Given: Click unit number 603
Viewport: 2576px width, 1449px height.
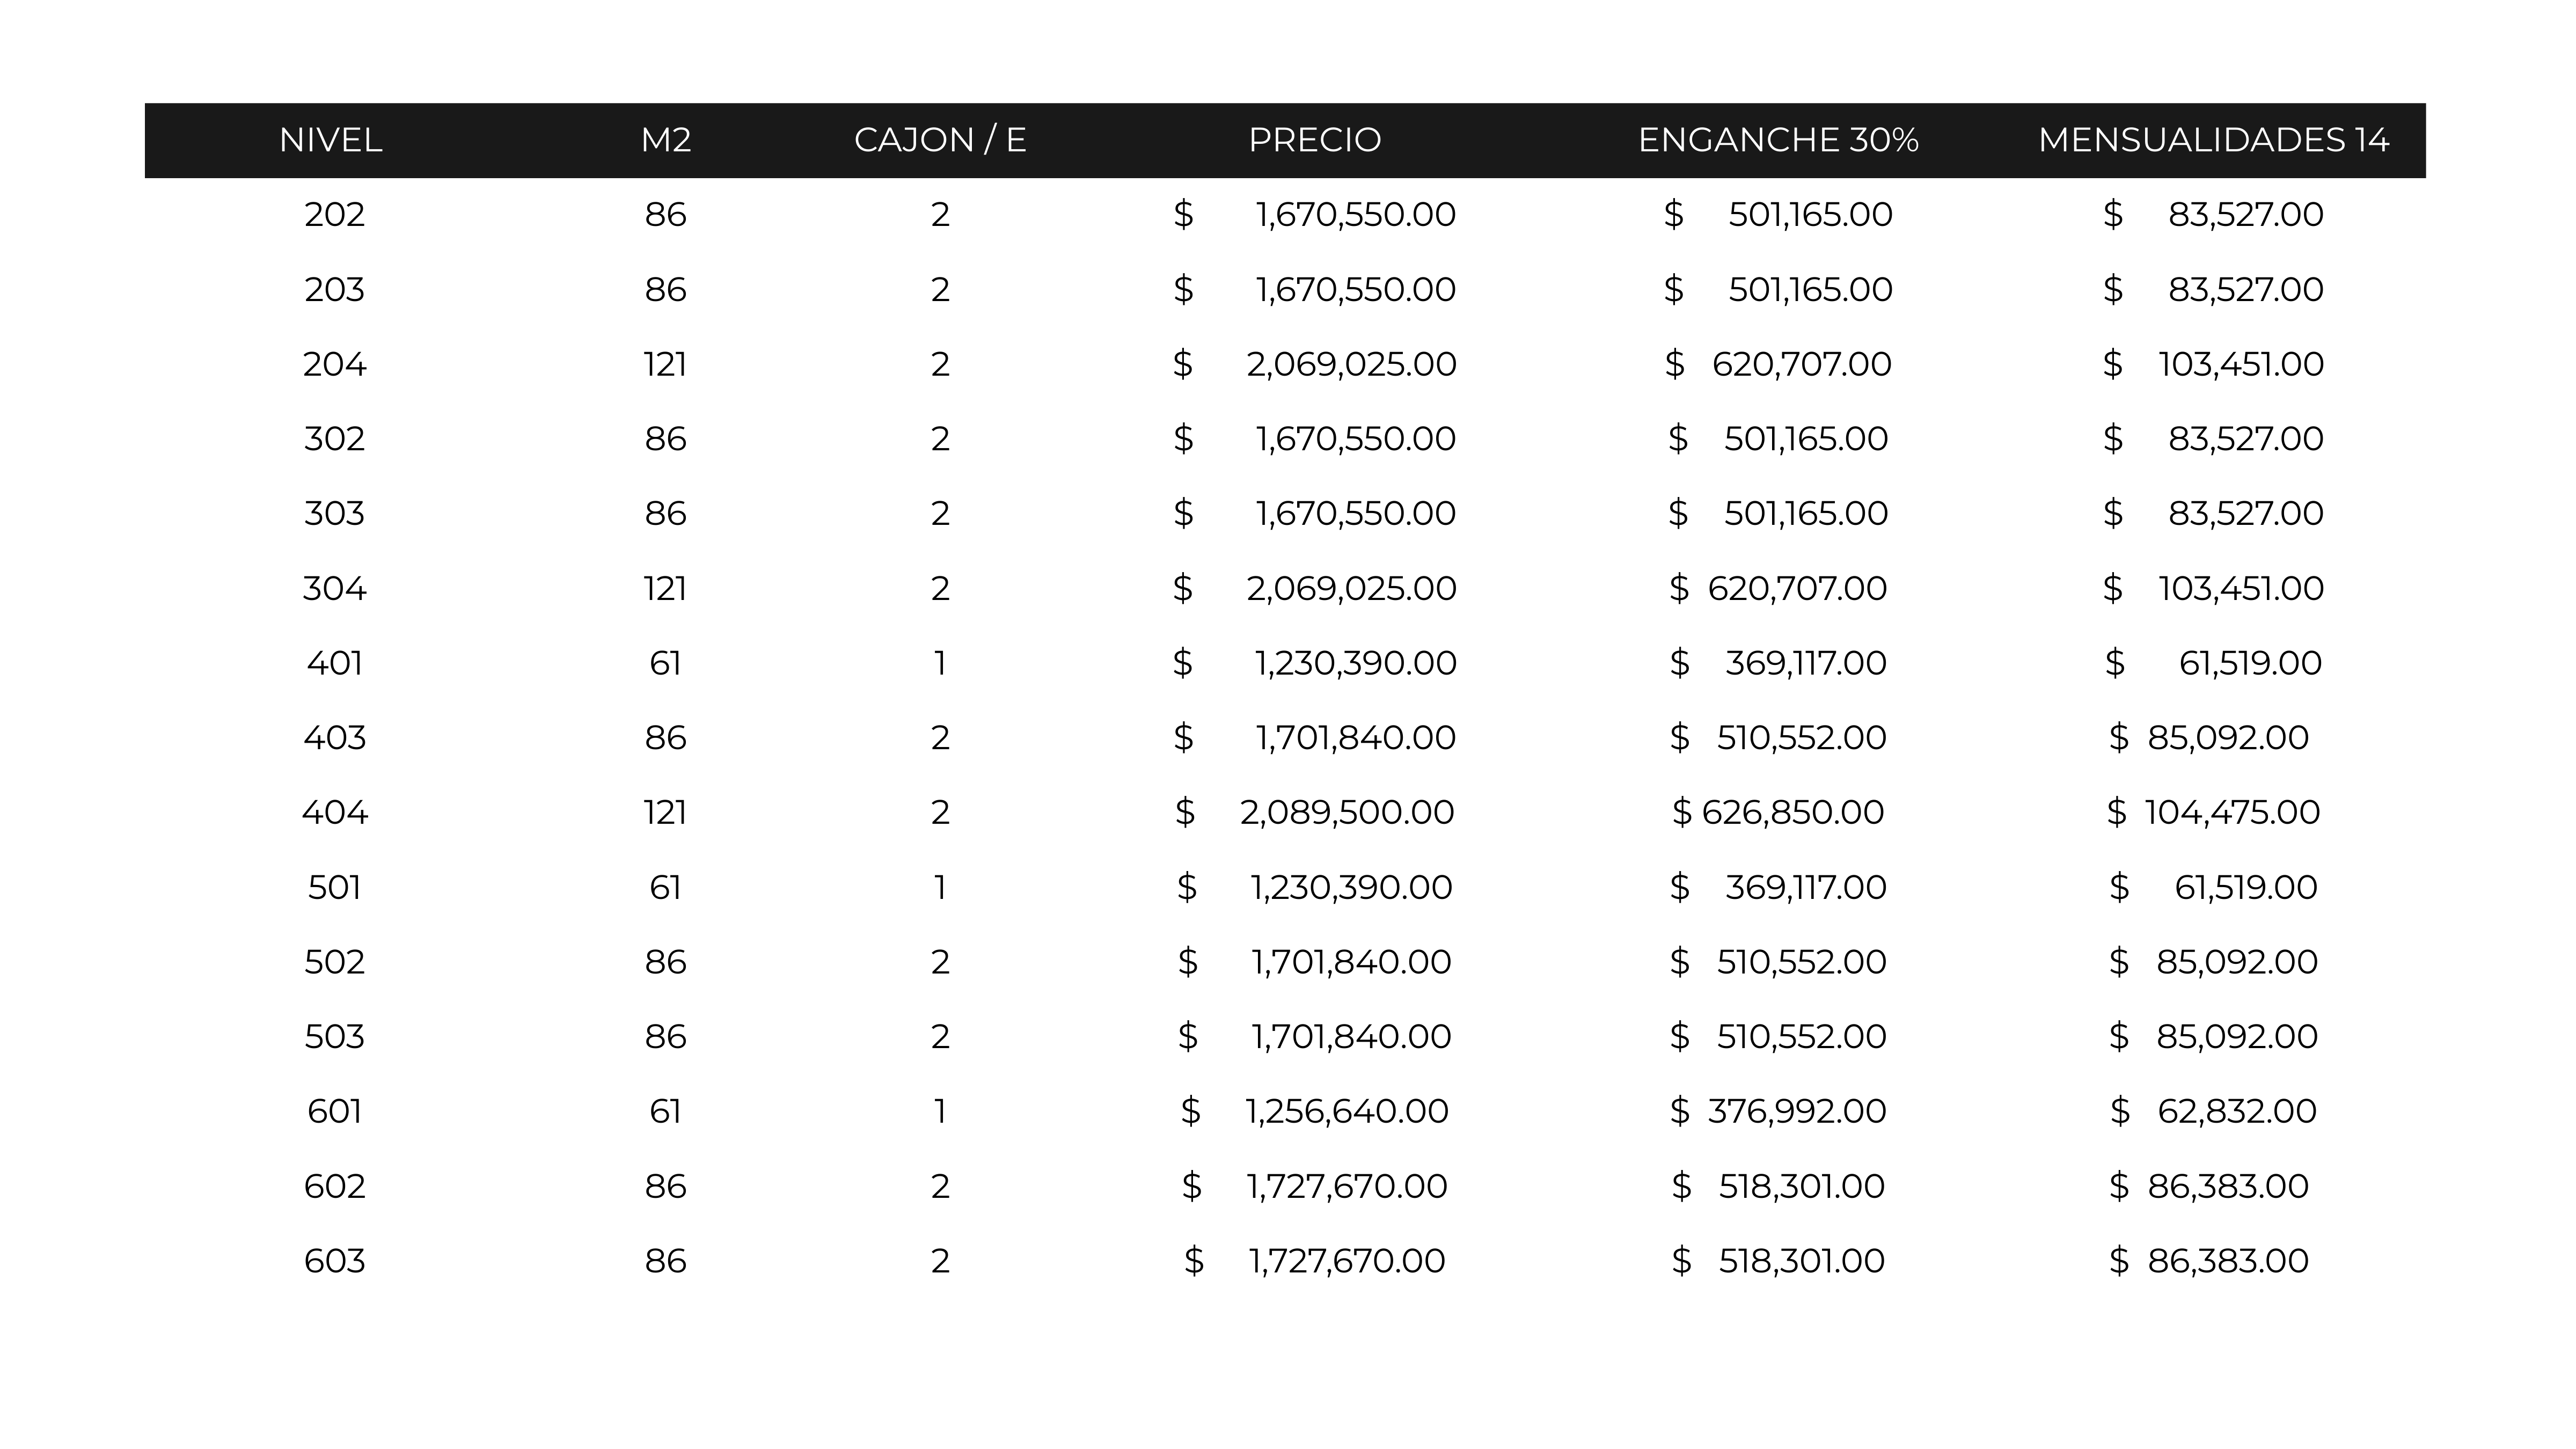Looking at the screenshot, I should coord(335,1261).
